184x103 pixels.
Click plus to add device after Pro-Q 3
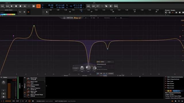(46, 86)
